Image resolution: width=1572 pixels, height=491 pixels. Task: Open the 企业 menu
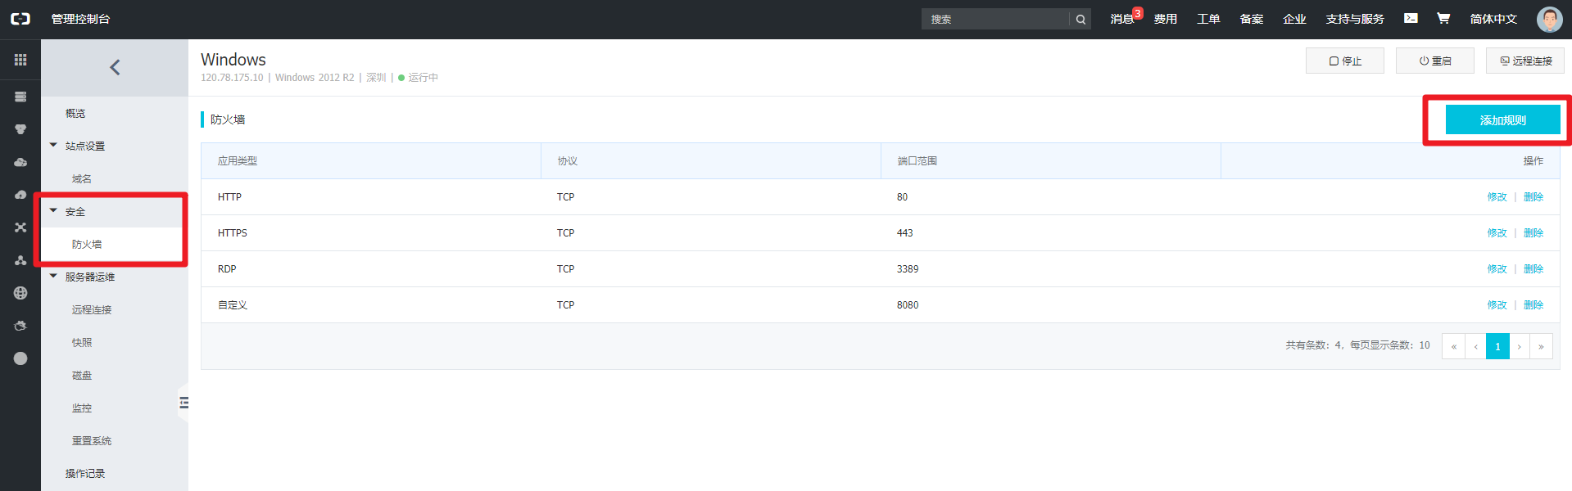(x=1294, y=19)
